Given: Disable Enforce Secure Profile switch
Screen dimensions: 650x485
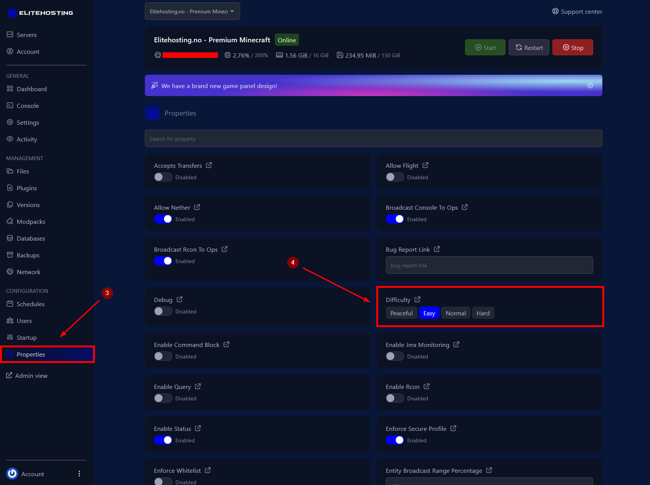Looking at the screenshot, I should 395,440.
